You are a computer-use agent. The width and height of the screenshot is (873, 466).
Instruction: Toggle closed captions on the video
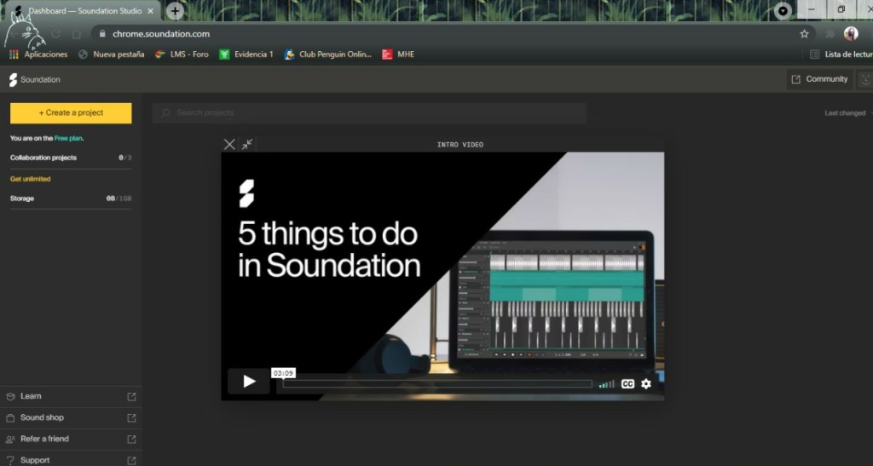pyautogui.click(x=627, y=384)
